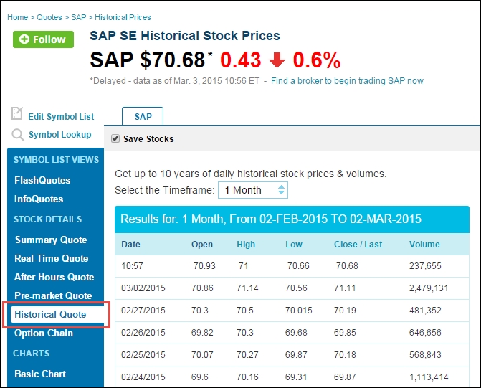Click volume value 646,656
481x388 pixels.
coord(425,333)
